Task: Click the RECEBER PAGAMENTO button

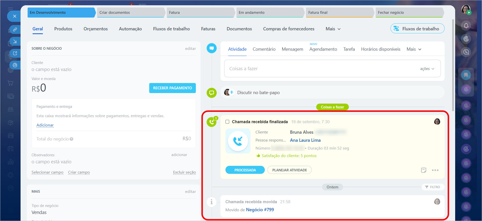Action: coord(172,88)
